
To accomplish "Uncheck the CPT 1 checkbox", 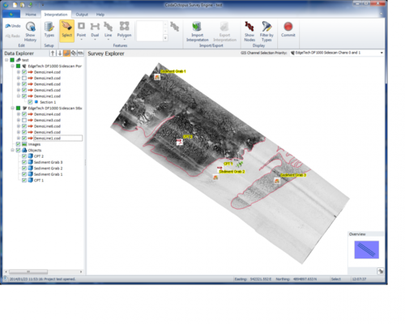I will (24, 180).
